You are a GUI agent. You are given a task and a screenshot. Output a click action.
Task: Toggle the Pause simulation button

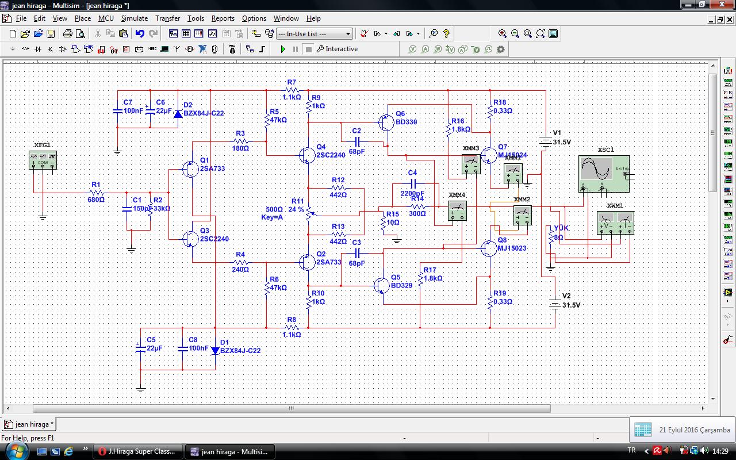(x=296, y=49)
